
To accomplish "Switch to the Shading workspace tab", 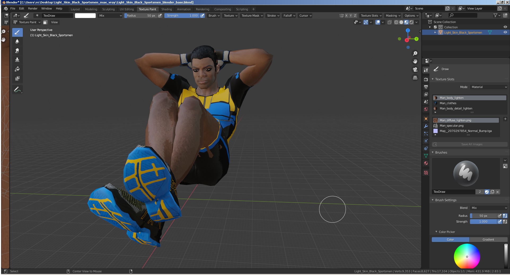I will 166,9.
